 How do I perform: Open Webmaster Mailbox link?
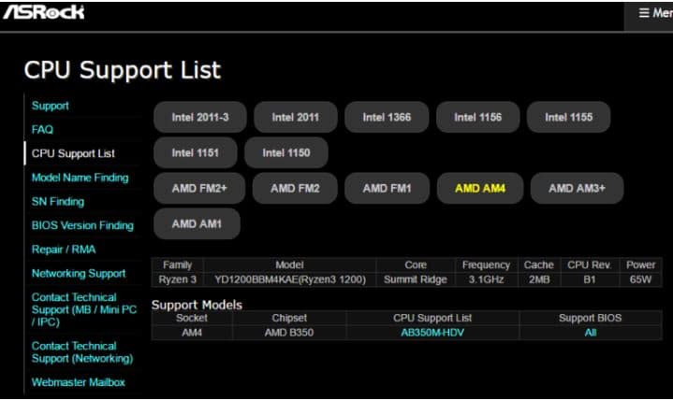[78, 382]
